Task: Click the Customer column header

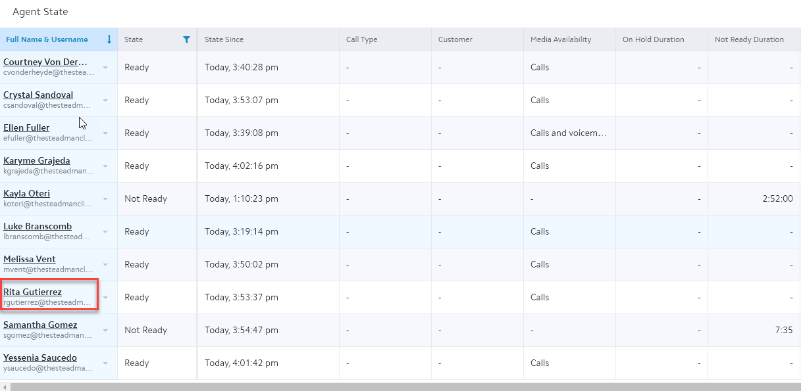Action: 455,39
